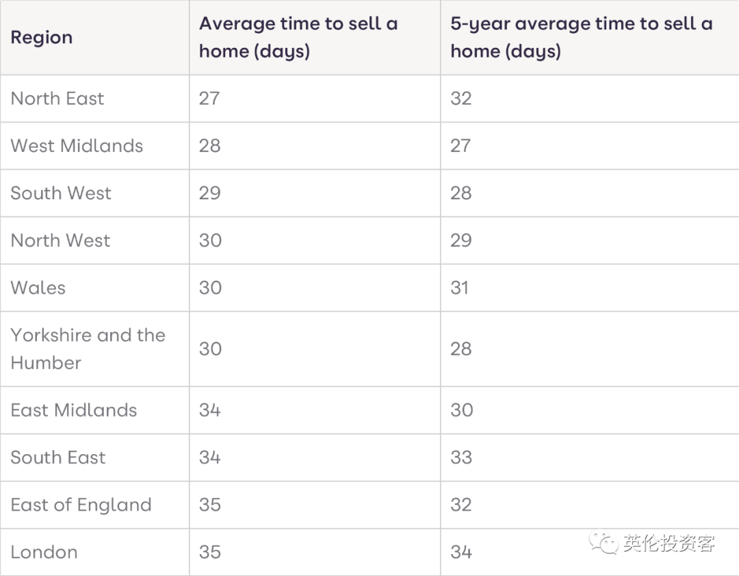Screen dimensions: 739x576
Task: Select the "Wales" region cell
Action: (38, 288)
